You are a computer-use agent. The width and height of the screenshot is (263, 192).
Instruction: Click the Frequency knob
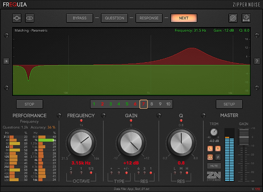[81, 143]
